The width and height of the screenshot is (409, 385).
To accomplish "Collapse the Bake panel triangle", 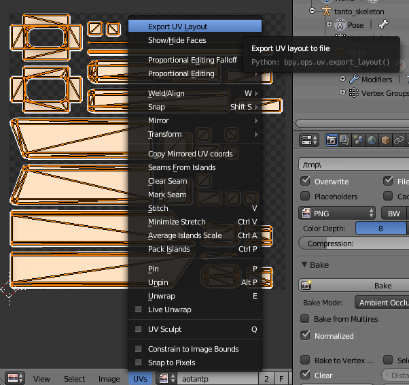I will pos(304,265).
